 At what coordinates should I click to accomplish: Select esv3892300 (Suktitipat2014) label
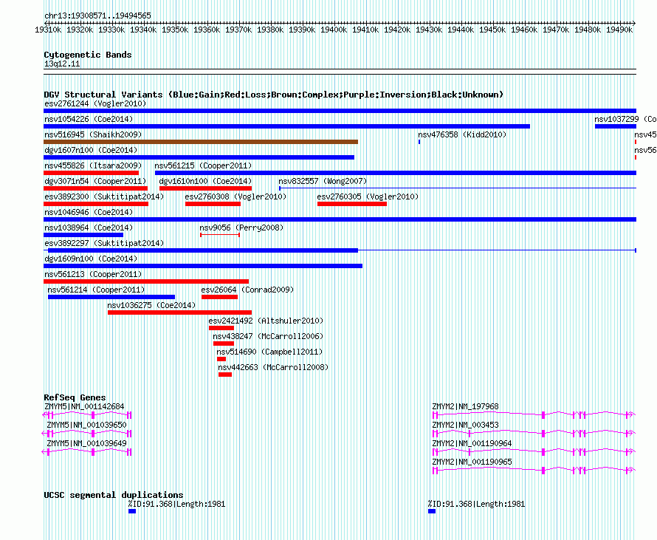104,196
